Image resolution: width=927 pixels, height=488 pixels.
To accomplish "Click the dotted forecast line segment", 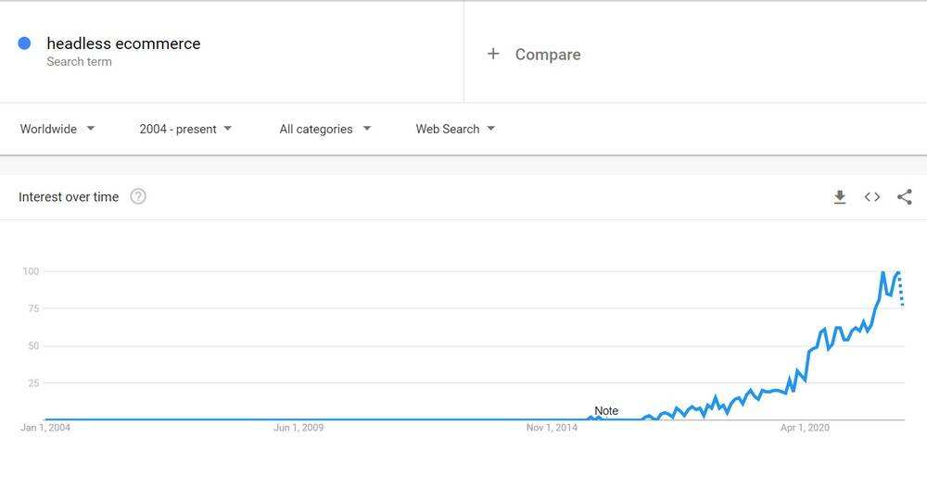I will point(901,292).
